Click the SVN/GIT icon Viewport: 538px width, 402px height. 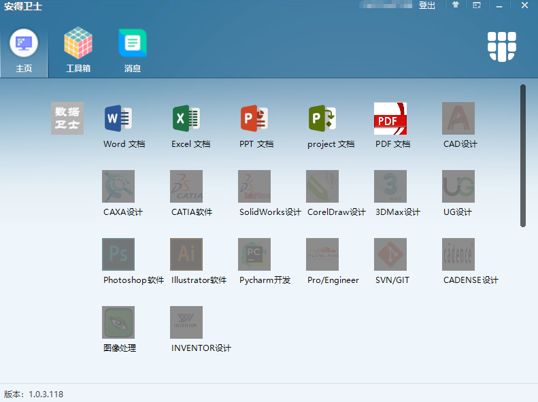click(x=390, y=254)
